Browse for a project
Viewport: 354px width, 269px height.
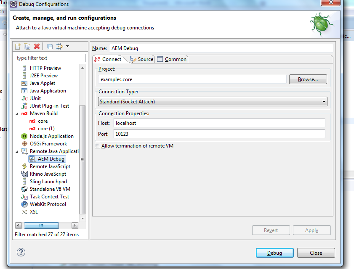(309, 79)
